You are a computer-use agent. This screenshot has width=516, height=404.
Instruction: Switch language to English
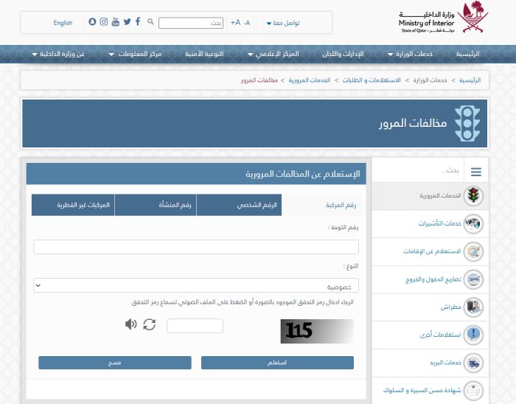pos(63,23)
